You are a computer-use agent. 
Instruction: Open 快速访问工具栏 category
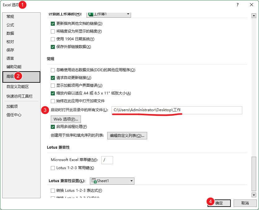pos(21,96)
